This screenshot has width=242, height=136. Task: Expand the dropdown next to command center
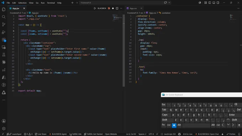pos(169,2)
